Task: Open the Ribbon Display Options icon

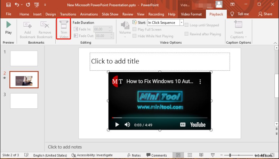Action: (x=232, y=4)
